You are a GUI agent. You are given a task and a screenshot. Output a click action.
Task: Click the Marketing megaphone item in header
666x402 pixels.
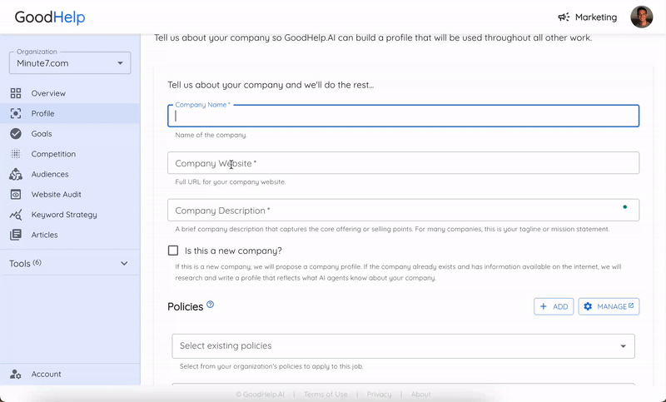click(x=588, y=17)
